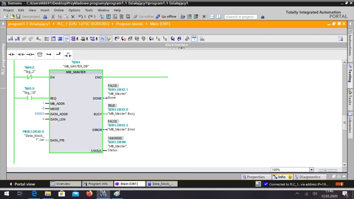Click the Undo arrow icon
Image resolution: width=354 pixels, height=199 pixels.
tap(81, 17)
